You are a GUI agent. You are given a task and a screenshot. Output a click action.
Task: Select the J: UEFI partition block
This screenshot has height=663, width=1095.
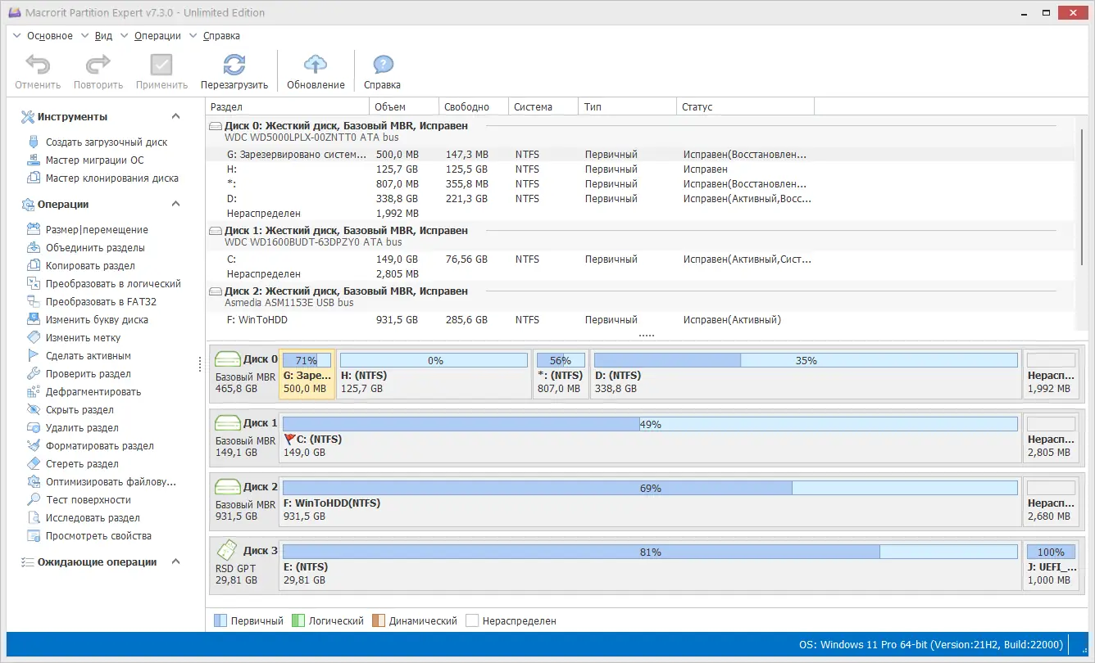tap(1051, 566)
